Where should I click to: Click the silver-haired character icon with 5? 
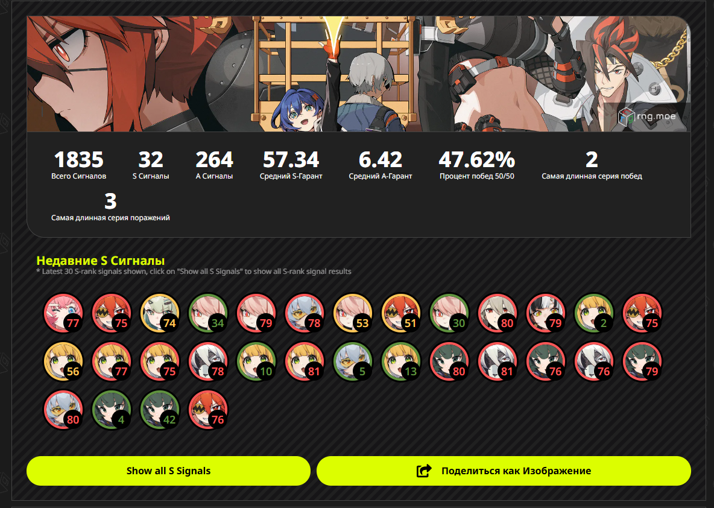click(353, 362)
